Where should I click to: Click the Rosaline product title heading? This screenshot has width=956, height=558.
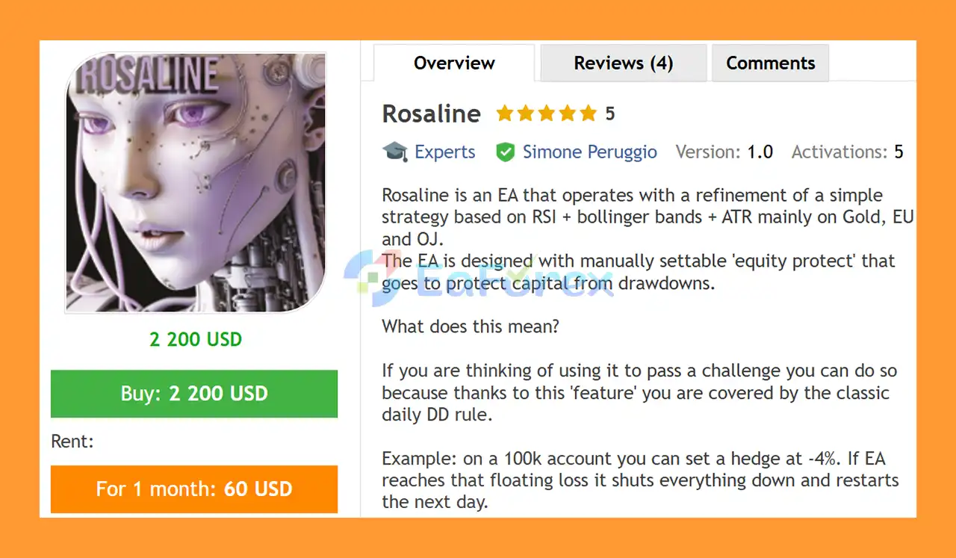431,114
